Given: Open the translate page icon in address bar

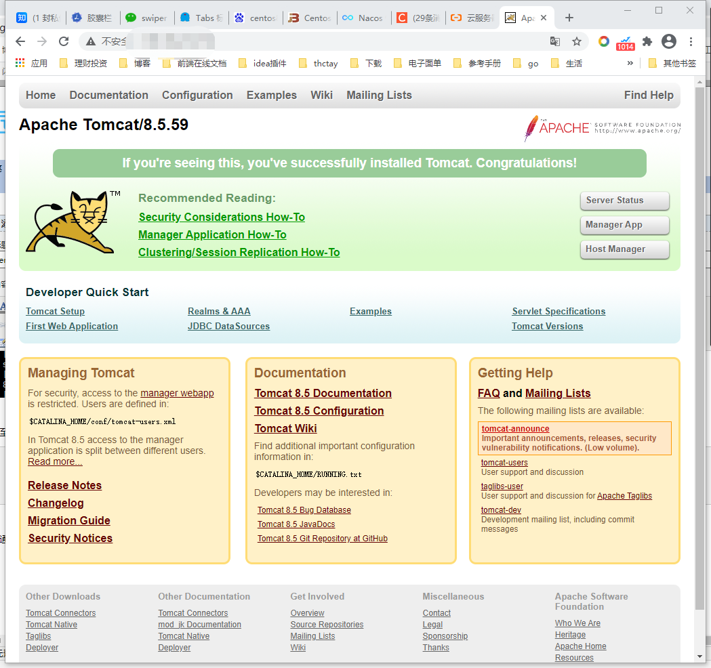Looking at the screenshot, I should (x=555, y=41).
